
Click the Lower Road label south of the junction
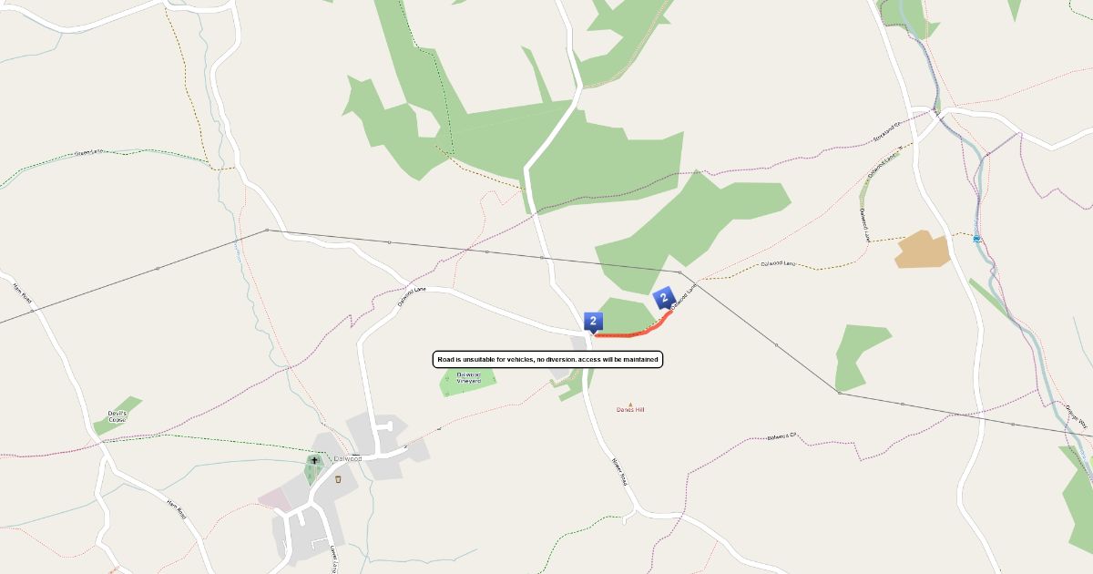tap(618, 471)
